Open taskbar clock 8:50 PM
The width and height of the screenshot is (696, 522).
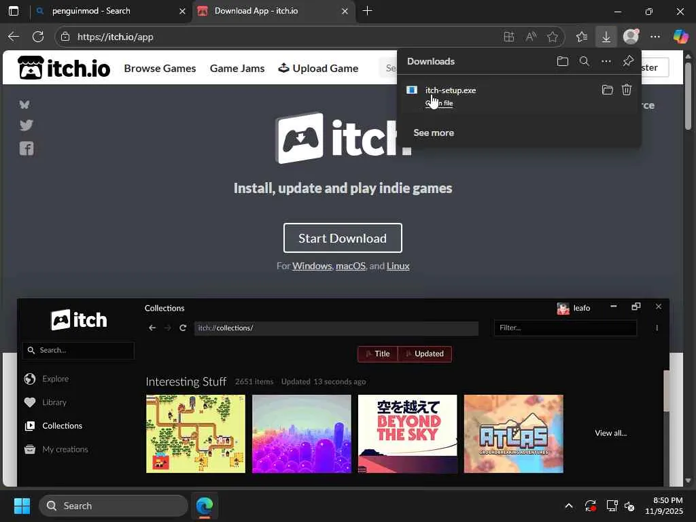tap(664, 506)
